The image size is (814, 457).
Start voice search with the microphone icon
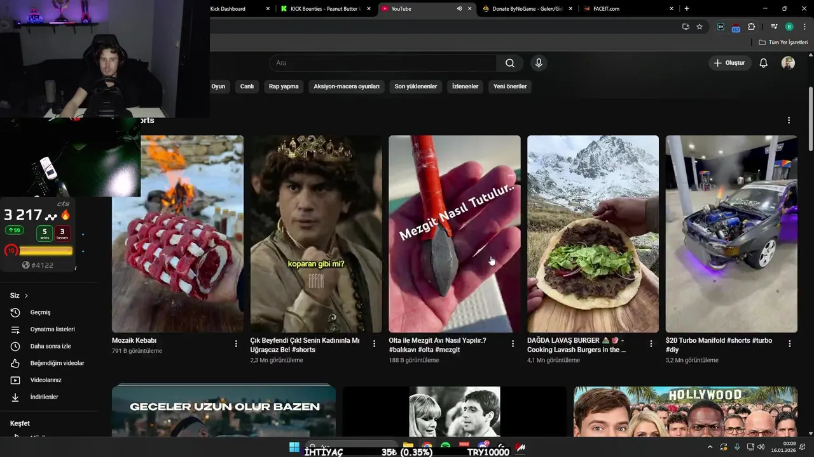click(539, 63)
